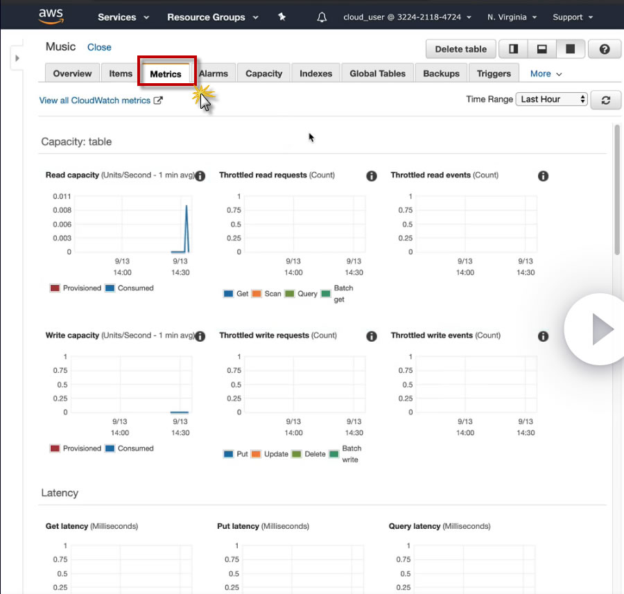The width and height of the screenshot is (624, 594).
Task: Select the Metrics tab
Action: (x=166, y=73)
